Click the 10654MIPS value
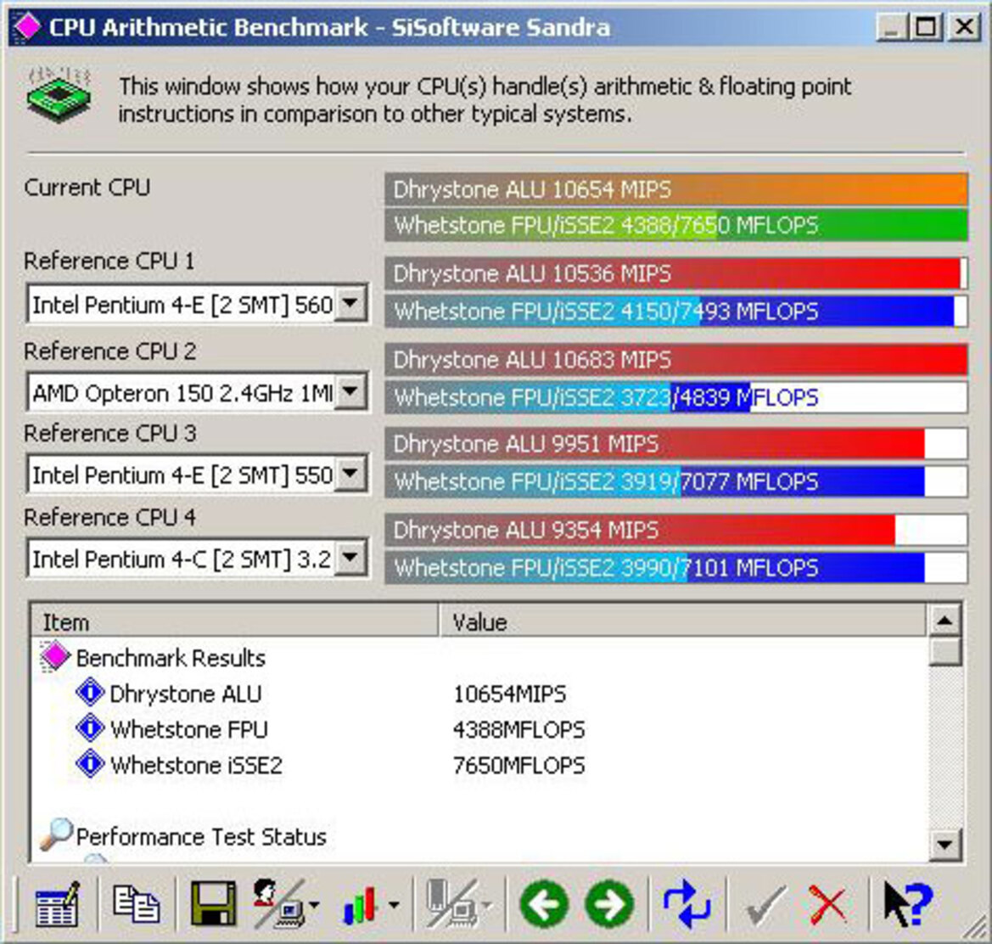Image resolution: width=992 pixels, height=944 pixels. click(510, 694)
